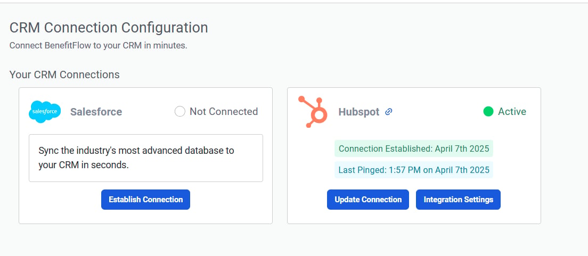The height and width of the screenshot is (256, 588).
Task: Click the Your CRM Connections subheading
Action: coord(64,75)
